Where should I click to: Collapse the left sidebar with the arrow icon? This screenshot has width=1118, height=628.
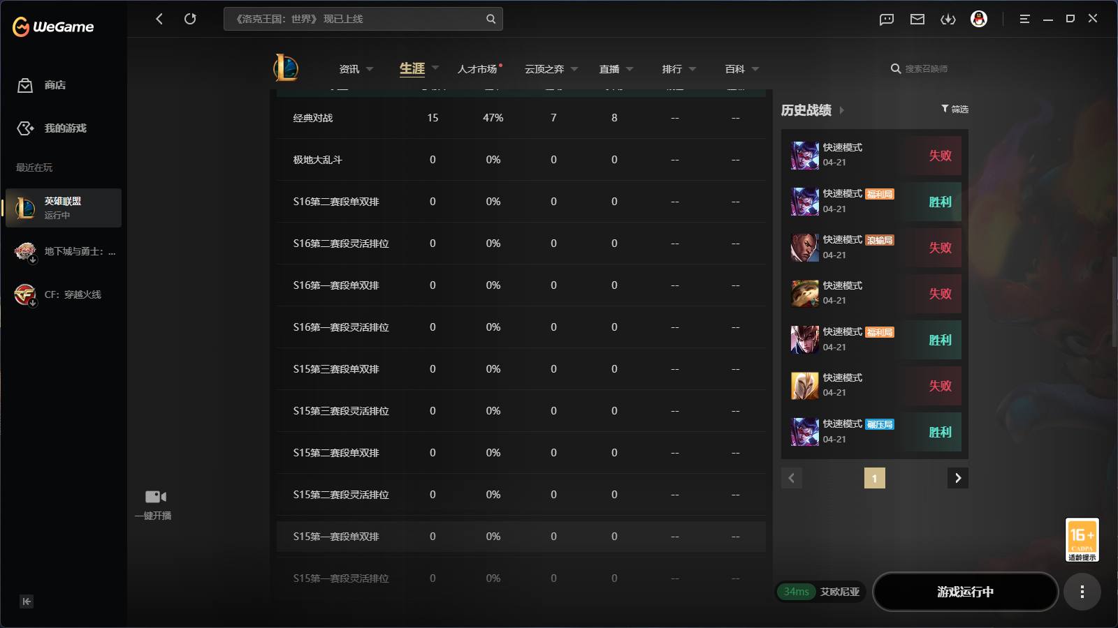[27, 601]
